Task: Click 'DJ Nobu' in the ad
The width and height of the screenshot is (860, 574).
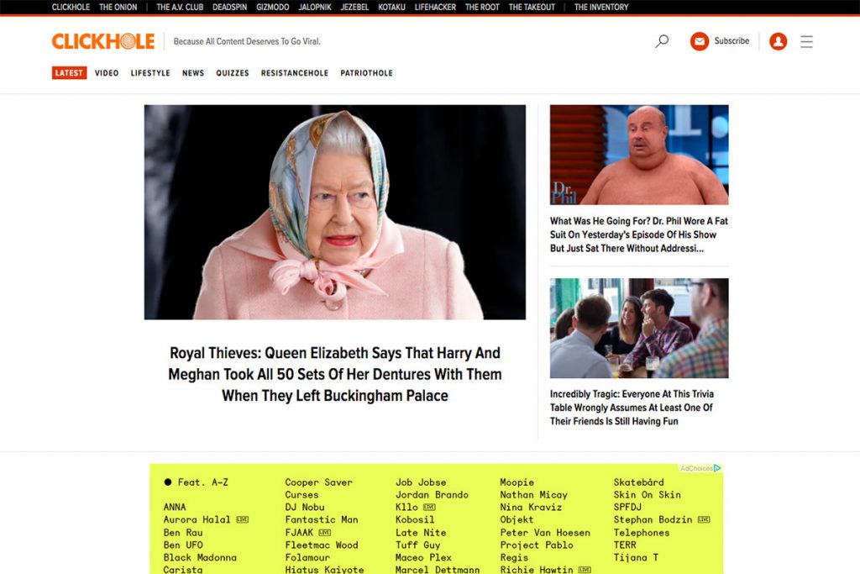Action: click(304, 507)
